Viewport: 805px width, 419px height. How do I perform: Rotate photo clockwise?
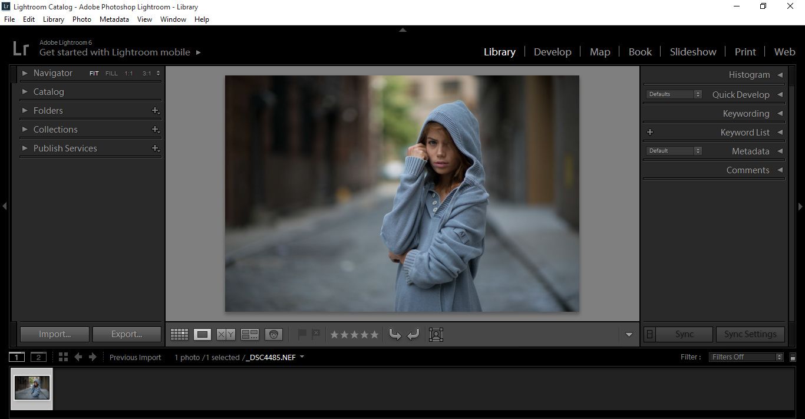click(x=413, y=335)
